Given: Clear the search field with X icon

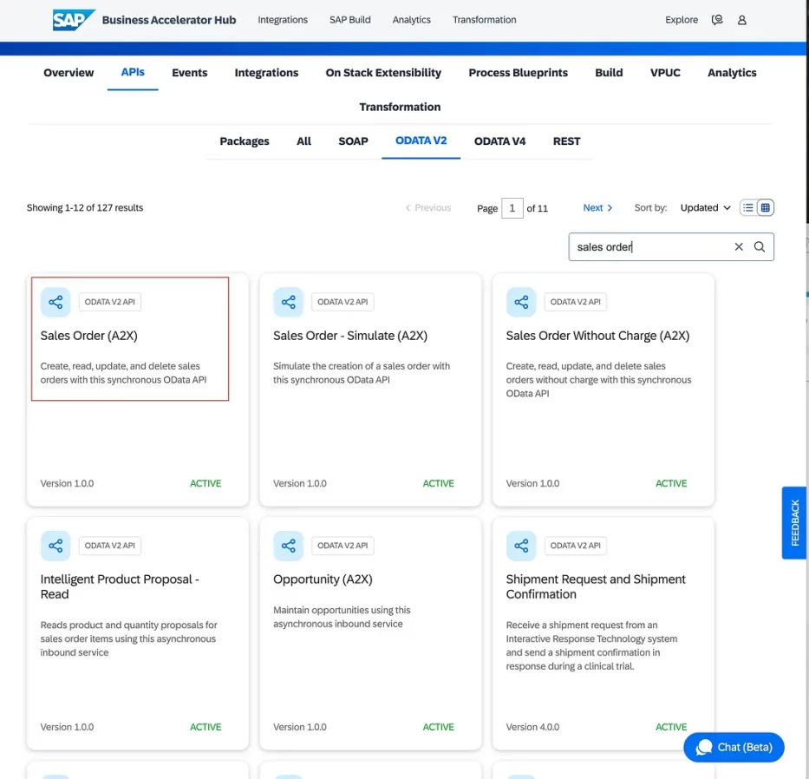Looking at the screenshot, I should tap(739, 247).
